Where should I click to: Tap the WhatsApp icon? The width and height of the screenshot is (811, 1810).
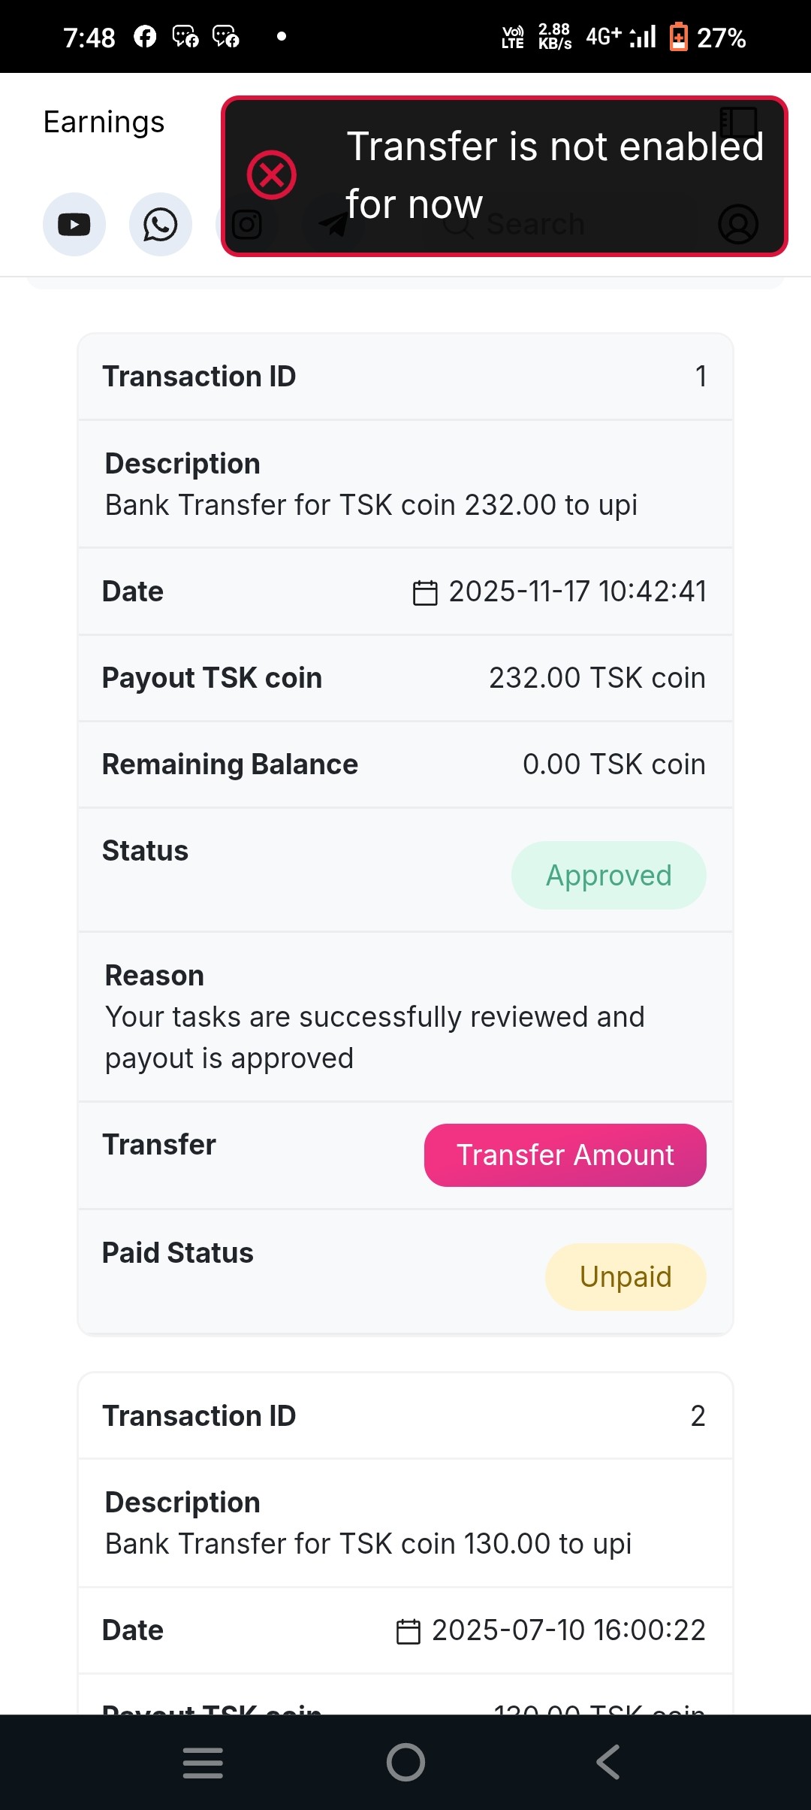pyautogui.click(x=161, y=224)
